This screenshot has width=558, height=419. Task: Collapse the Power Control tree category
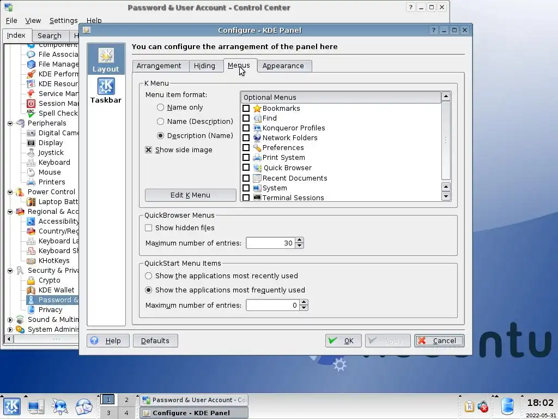[x=10, y=192]
